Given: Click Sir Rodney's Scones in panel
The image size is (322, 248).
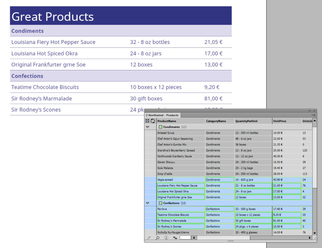Looking at the screenshot, I should [x=181, y=226].
